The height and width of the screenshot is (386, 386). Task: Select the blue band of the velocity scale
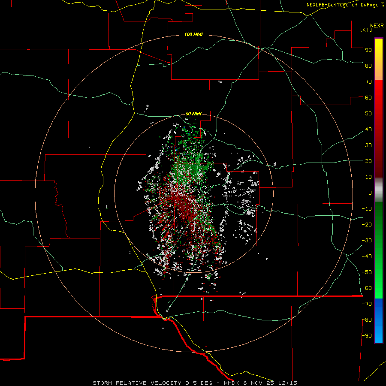[379, 321]
